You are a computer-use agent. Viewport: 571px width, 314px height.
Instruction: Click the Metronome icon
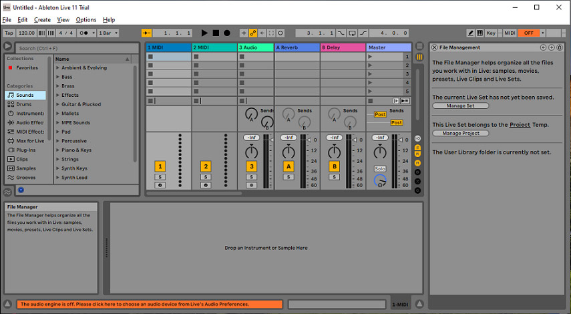click(x=83, y=33)
